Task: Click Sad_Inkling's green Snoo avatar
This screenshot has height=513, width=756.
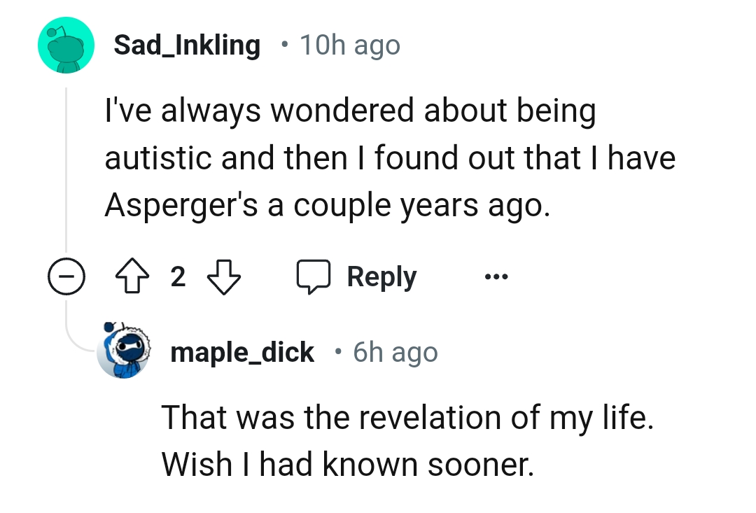Action: coord(64,44)
